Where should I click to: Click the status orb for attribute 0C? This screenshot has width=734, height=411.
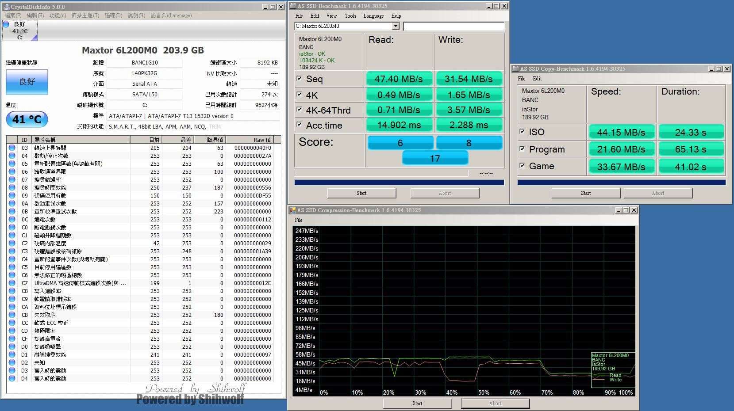click(x=12, y=219)
